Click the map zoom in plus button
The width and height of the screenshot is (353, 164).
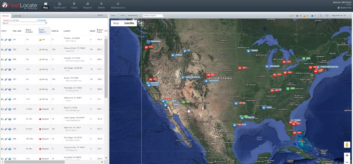pyautogui.click(x=347, y=155)
